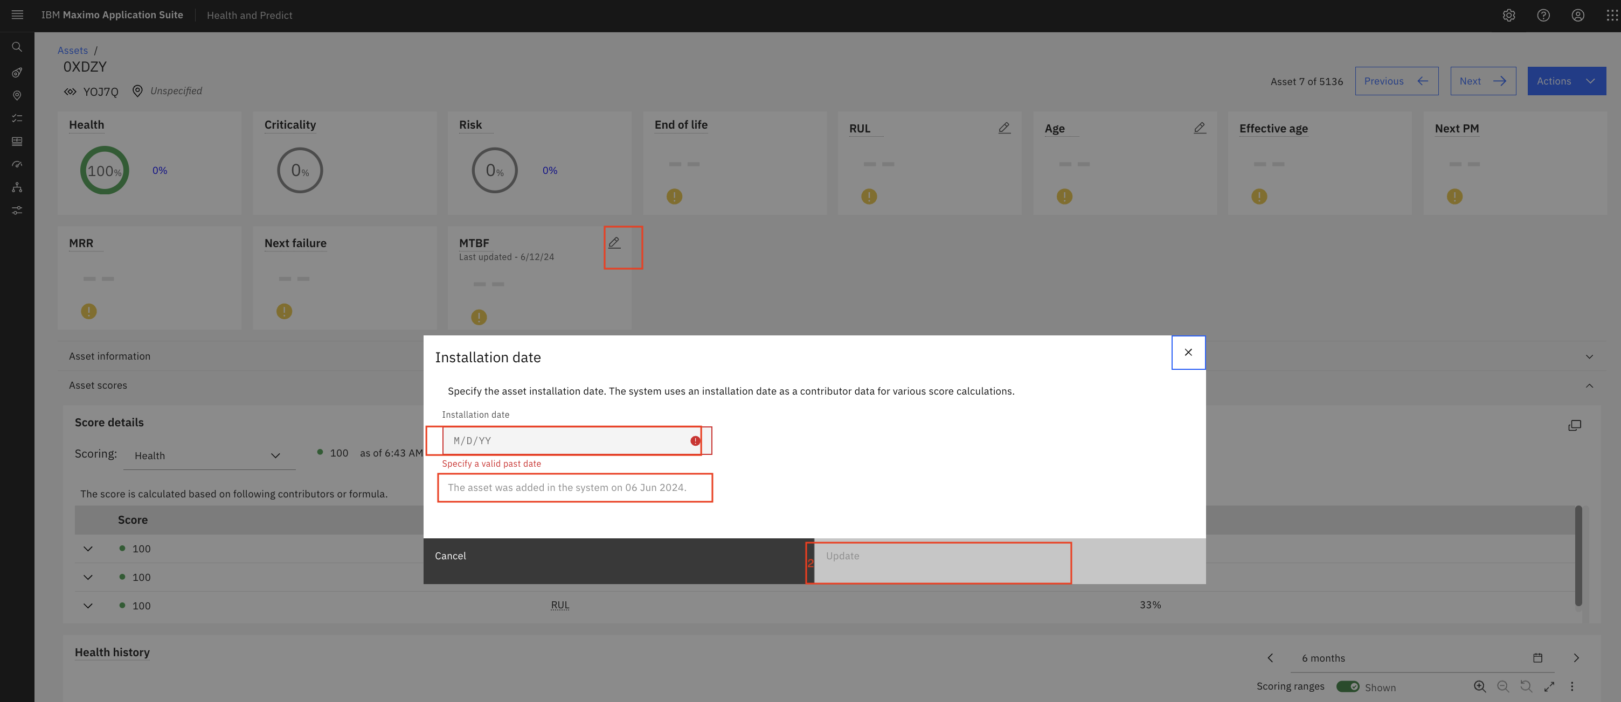Open the sliders settings icon in sidebar
Viewport: 1621px width, 702px height.
pyautogui.click(x=17, y=210)
